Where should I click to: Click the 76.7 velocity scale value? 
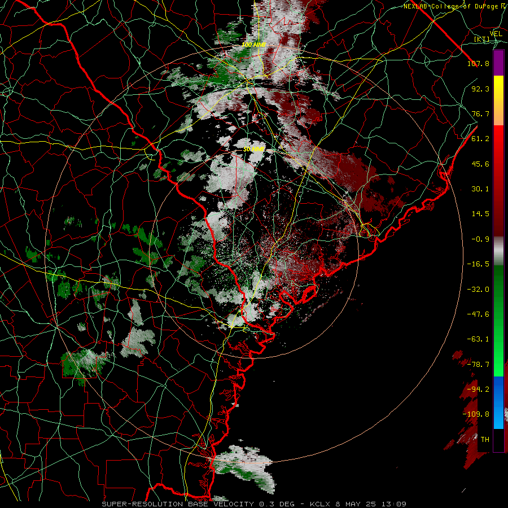480,113
